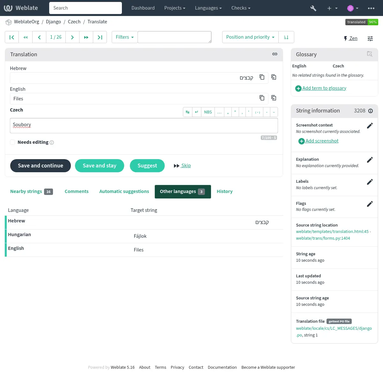Edit the Screenshot context pencil icon

[x=370, y=126]
